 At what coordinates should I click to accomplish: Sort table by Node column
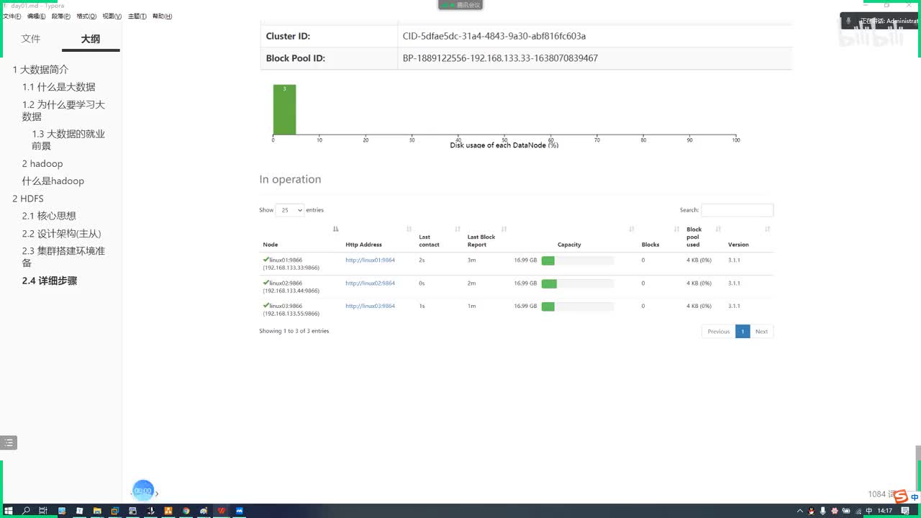(335, 229)
